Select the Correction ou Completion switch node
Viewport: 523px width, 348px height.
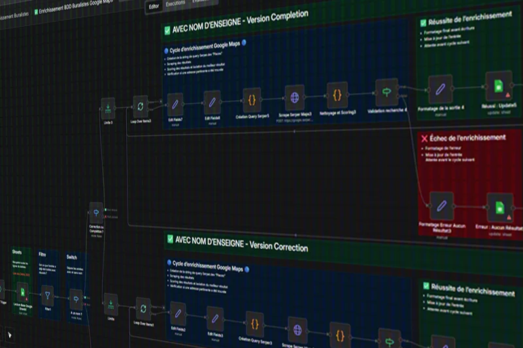tap(96, 212)
